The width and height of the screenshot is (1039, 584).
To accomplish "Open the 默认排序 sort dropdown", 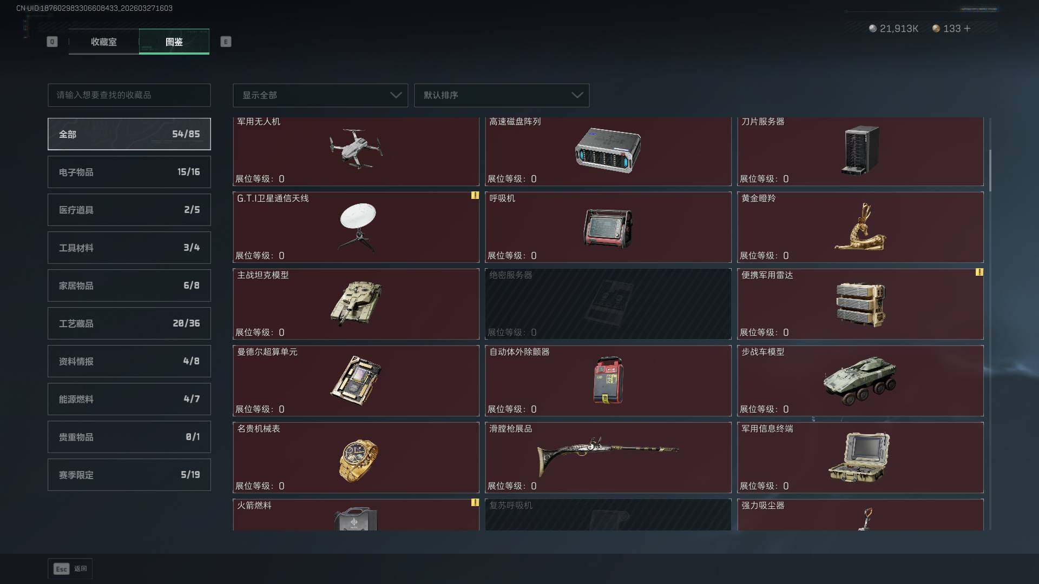I will [x=502, y=95].
